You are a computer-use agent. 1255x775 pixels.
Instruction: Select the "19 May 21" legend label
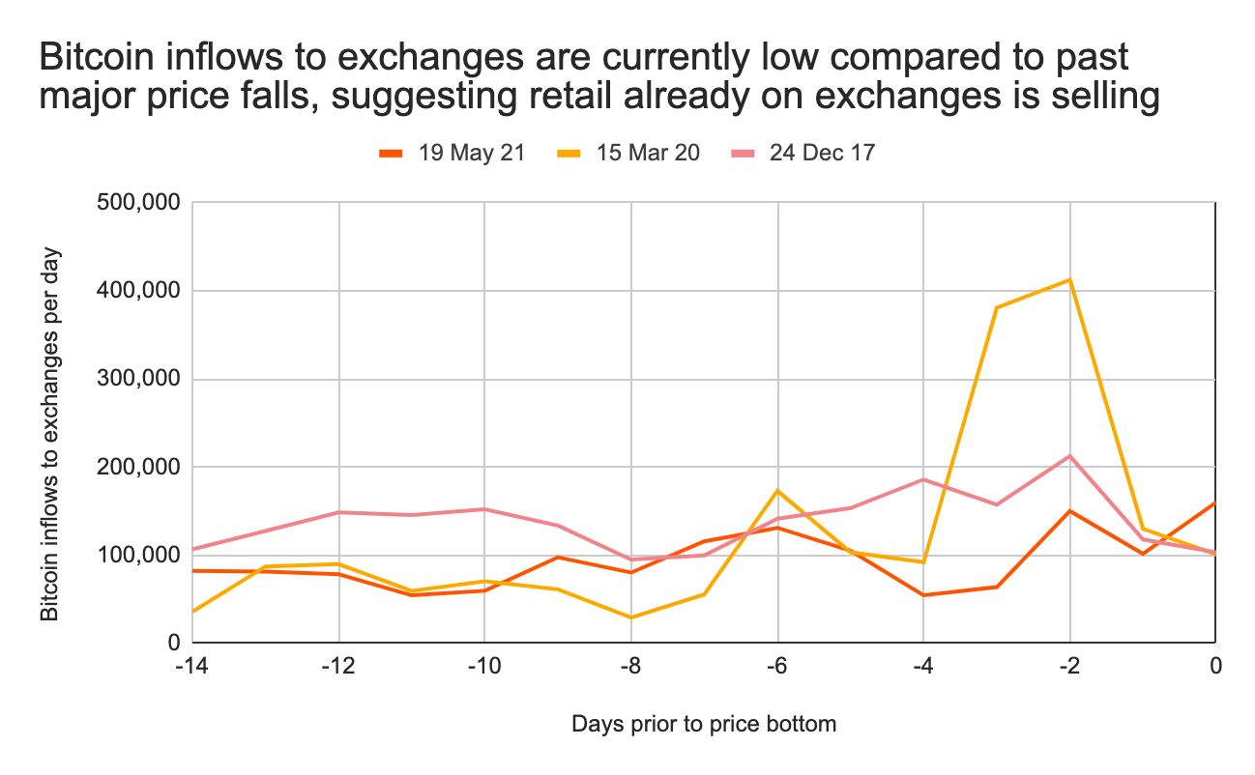(472, 153)
